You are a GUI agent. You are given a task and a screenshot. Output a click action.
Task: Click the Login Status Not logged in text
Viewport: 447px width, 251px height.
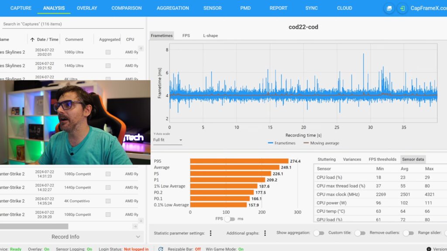coord(136,249)
